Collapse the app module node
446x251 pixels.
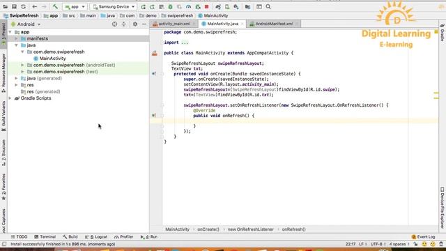10,32
